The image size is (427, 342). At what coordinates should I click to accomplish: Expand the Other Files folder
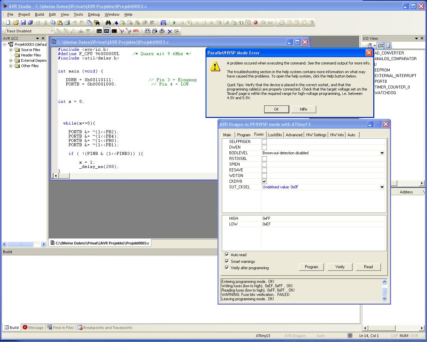coord(11,66)
